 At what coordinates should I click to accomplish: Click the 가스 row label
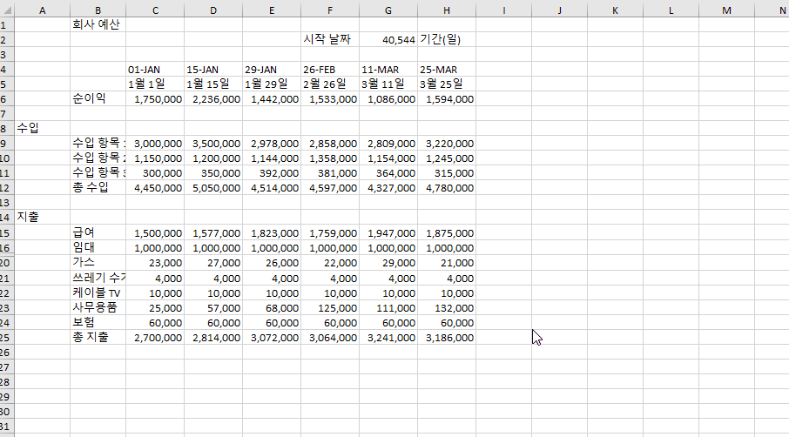(x=98, y=263)
